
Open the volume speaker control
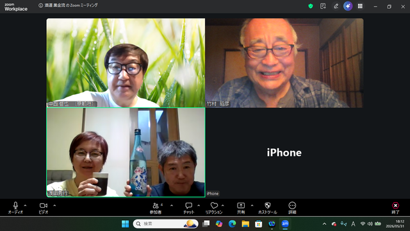(370, 224)
